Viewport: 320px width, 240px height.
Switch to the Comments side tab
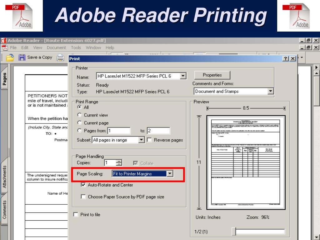click(x=4, y=209)
